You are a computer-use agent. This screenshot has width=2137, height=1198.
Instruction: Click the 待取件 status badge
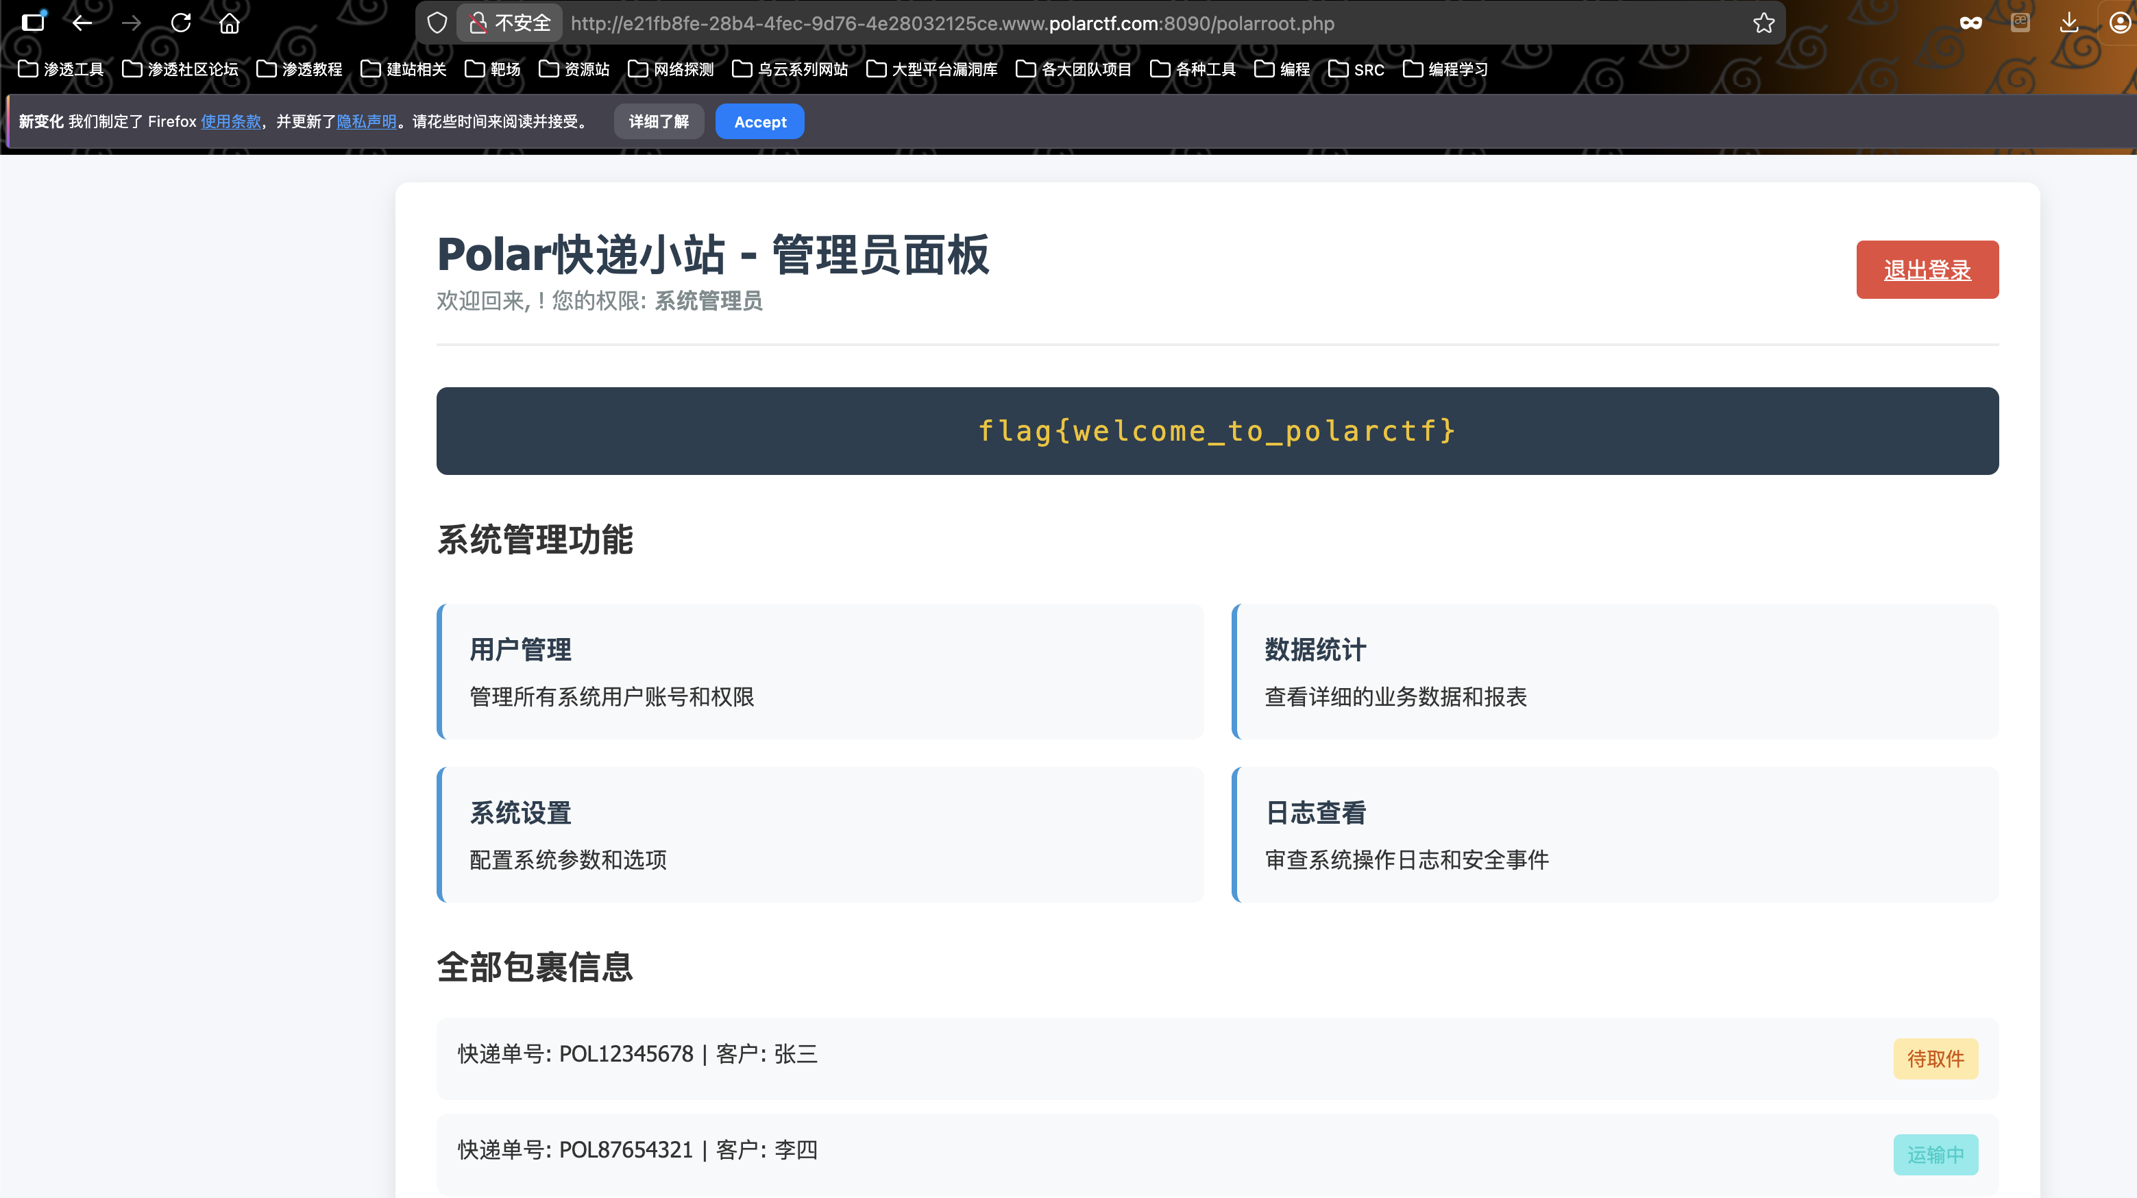pyautogui.click(x=1935, y=1060)
